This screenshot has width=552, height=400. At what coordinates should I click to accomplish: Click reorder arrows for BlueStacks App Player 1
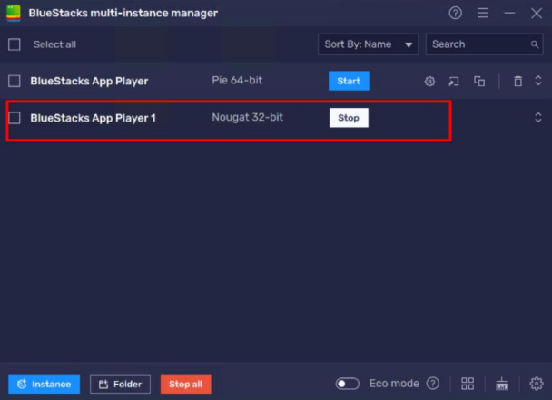tap(537, 118)
